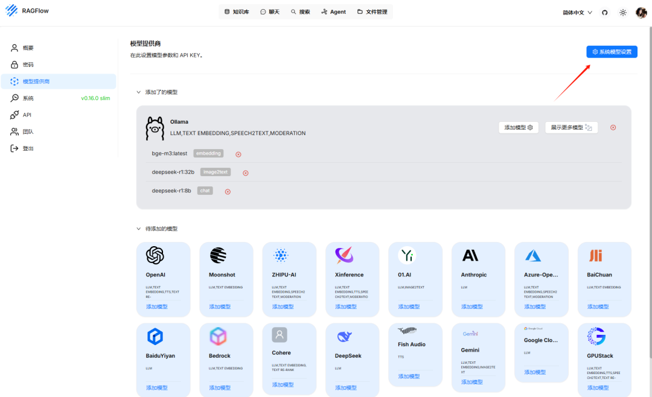Collapse the 待添加的模型 section
652x397 pixels.
[x=138, y=229]
